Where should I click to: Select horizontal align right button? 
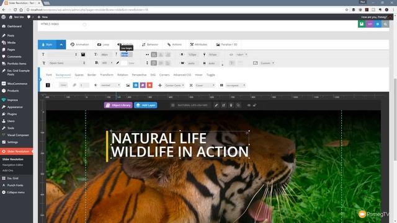click(167, 55)
